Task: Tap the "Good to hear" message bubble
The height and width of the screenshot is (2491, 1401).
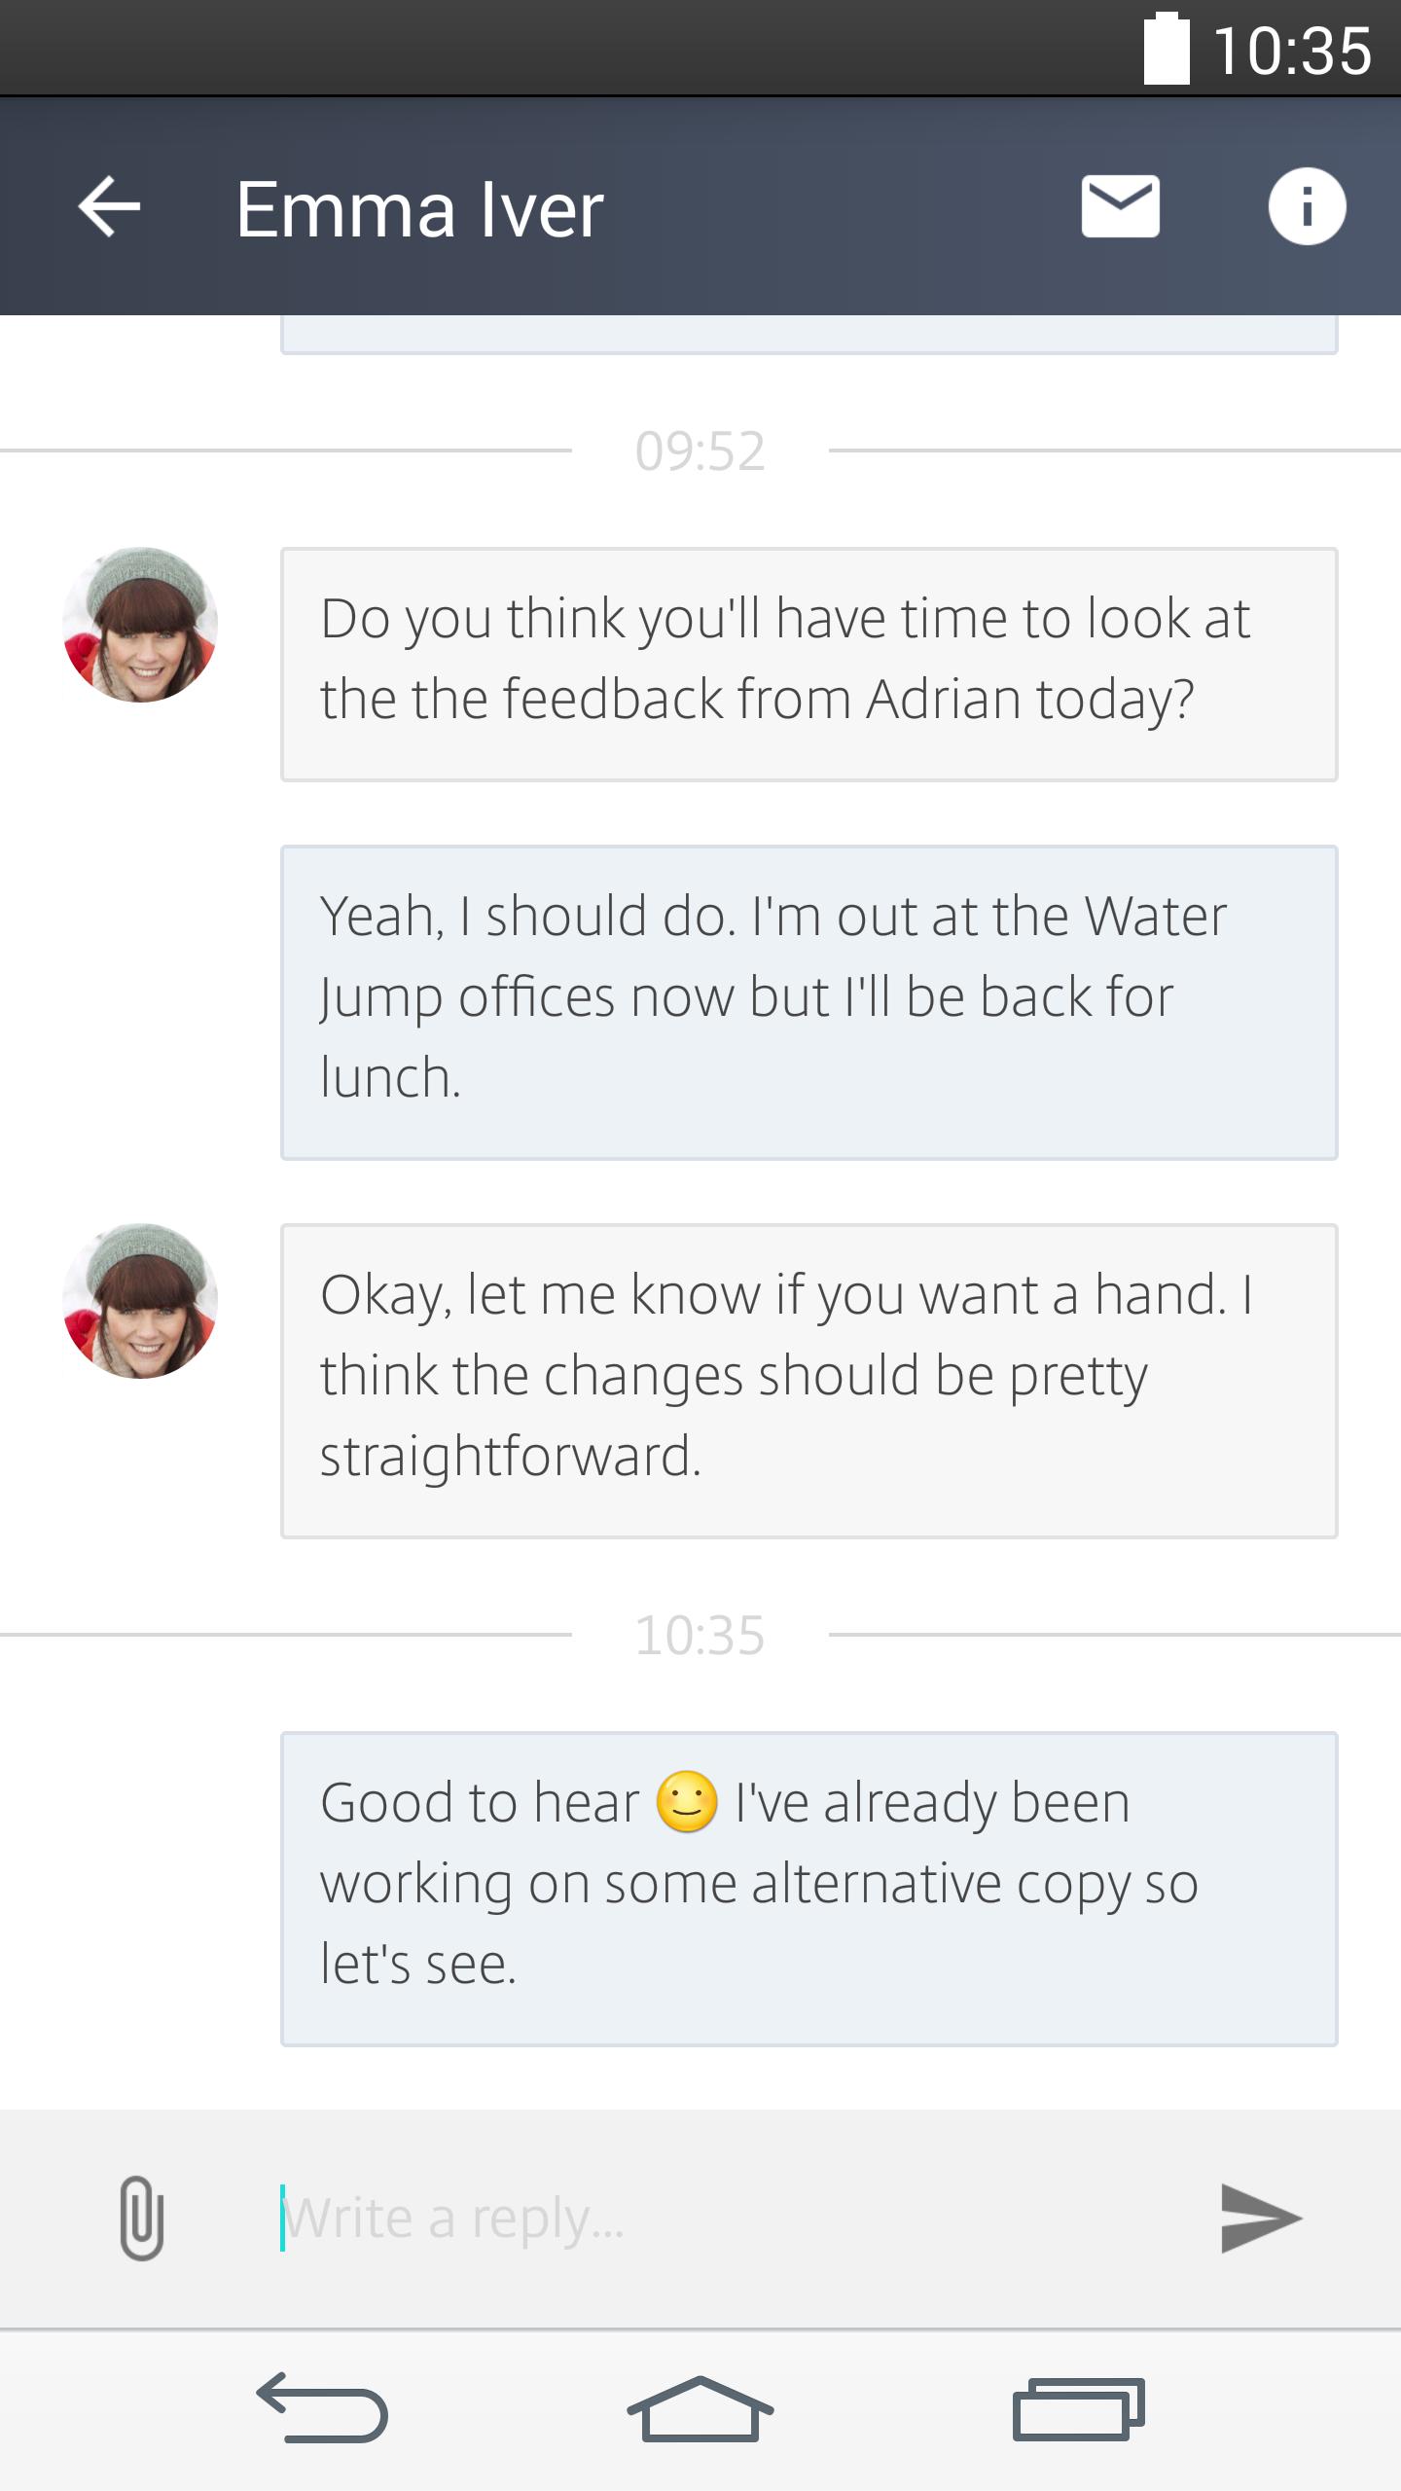Action: tap(808, 1888)
